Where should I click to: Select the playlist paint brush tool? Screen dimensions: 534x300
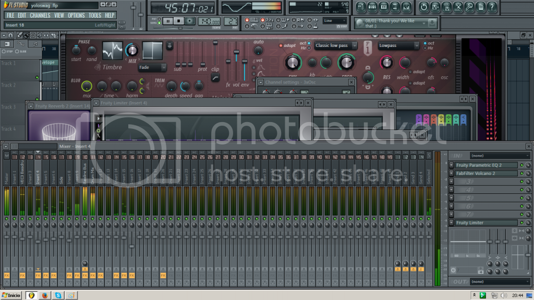(x=26, y=35)
